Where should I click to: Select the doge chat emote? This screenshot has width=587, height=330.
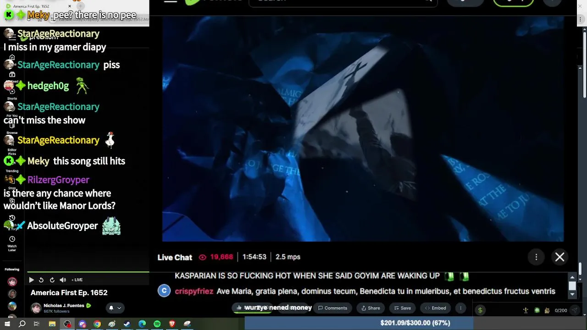547,310
